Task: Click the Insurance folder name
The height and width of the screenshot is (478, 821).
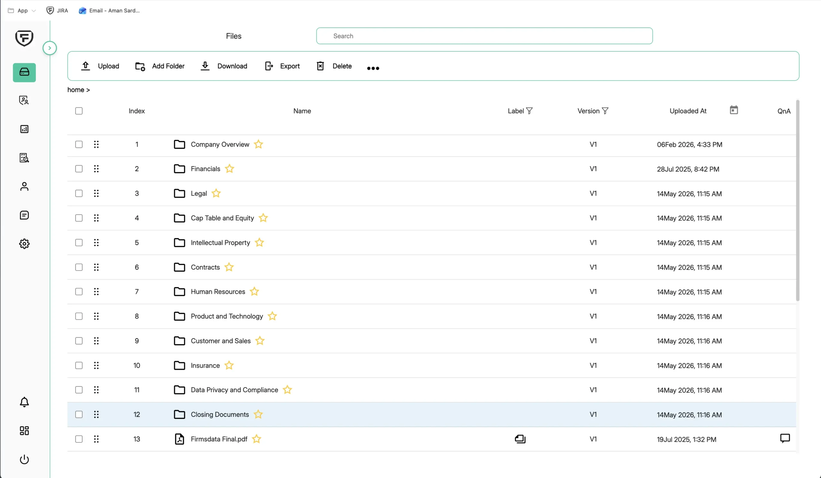Action: coord(205,365)
